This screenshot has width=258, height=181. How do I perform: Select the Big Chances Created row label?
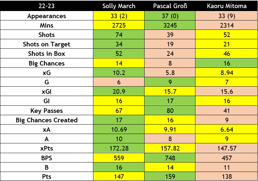47,120
